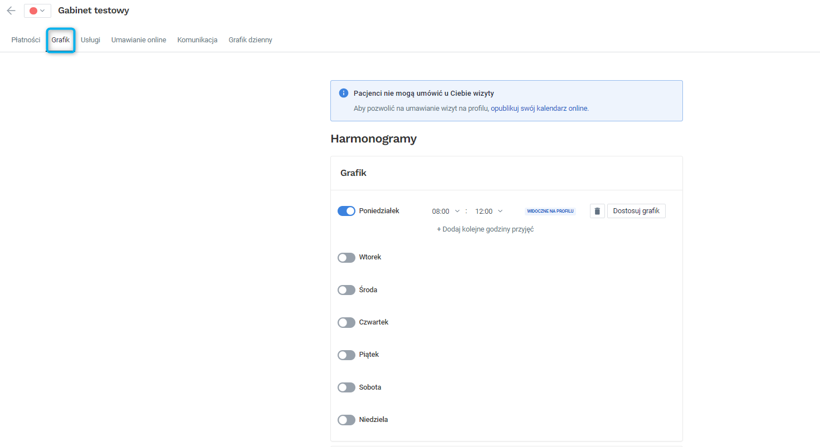Image resolution: width=820 pixels, height=447 pixels.
Task: Open the status dropdown next to the red dot
Action: click(43, 10)
